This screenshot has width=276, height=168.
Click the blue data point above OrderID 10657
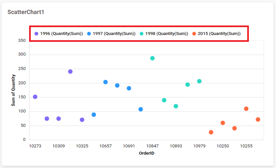tap(106, 82)
